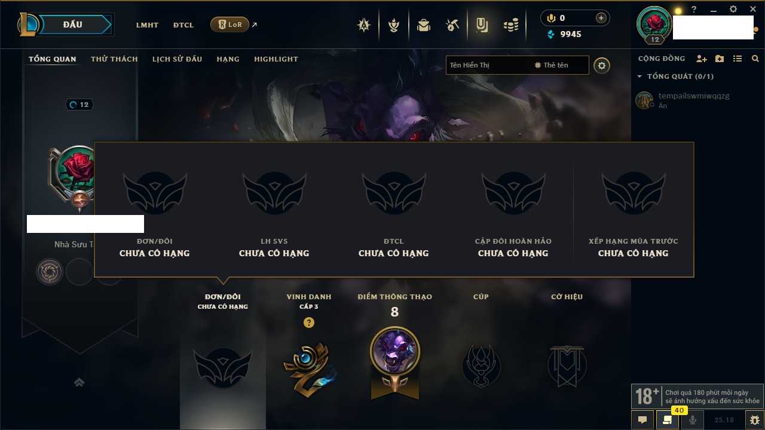This screenshot has width=765, height=430.
Task: Open the Profile banner icon in top bar
Action: point(482,25)
